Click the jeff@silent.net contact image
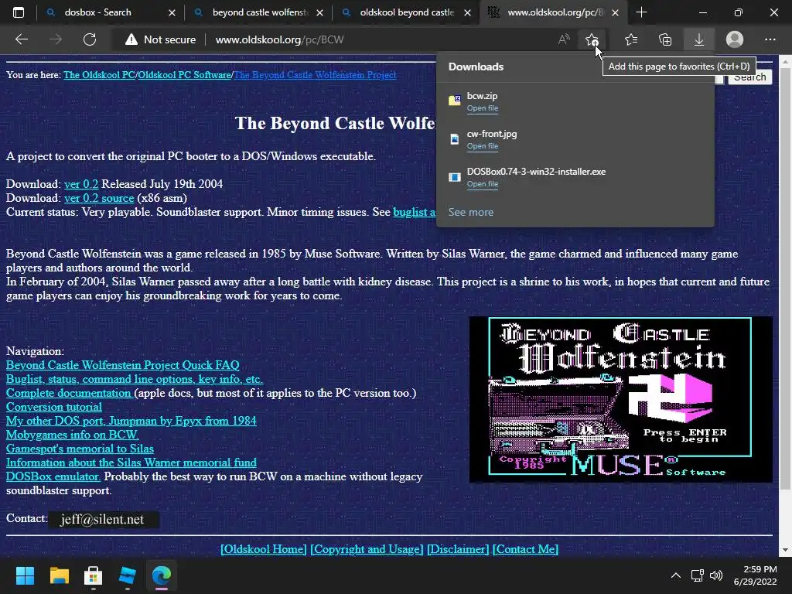The image size is (792, 594). pyautogui.click(x=104, y=519)
